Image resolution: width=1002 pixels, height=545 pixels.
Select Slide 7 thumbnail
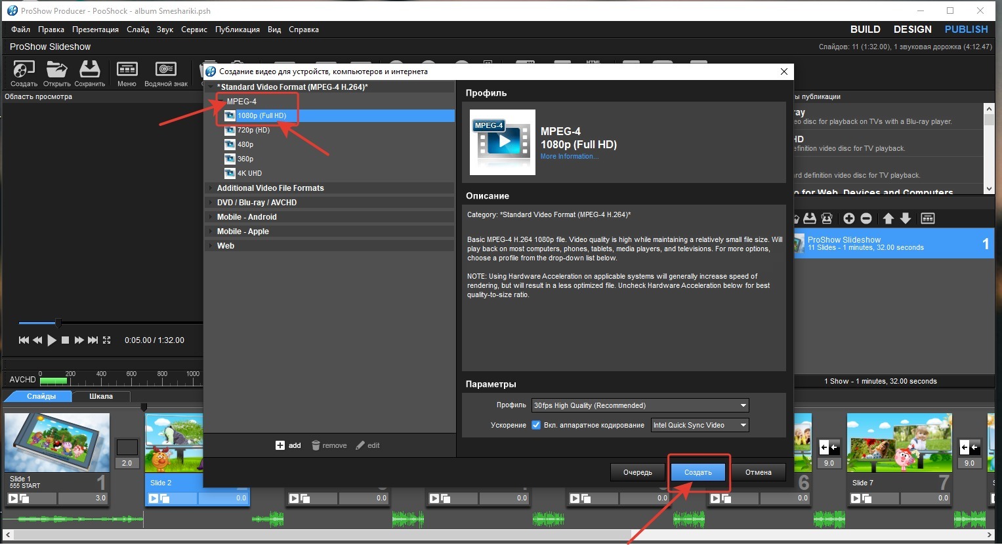click(899, 443)
